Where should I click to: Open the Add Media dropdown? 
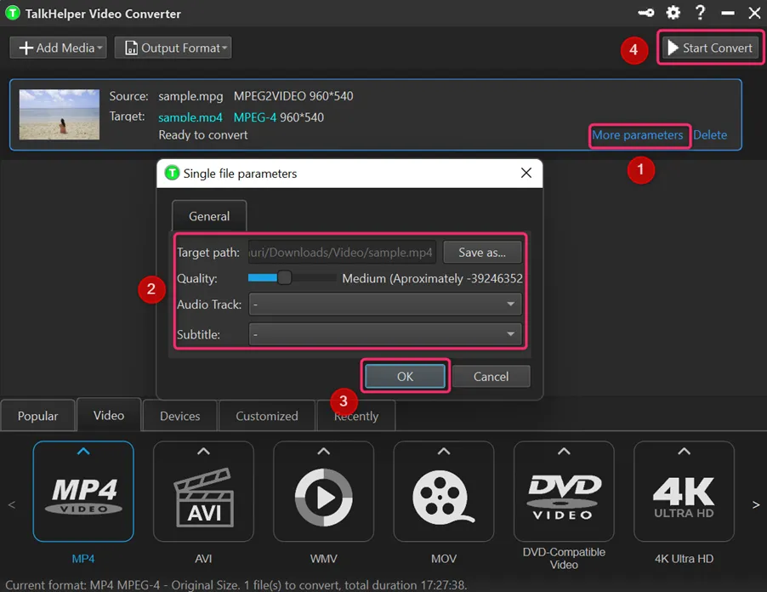pyautogui.click(x=58, y=48)
